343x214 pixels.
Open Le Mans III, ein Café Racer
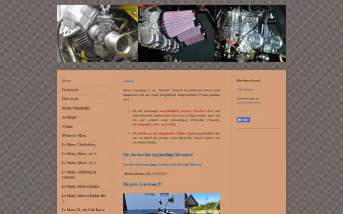pos(83,210)
